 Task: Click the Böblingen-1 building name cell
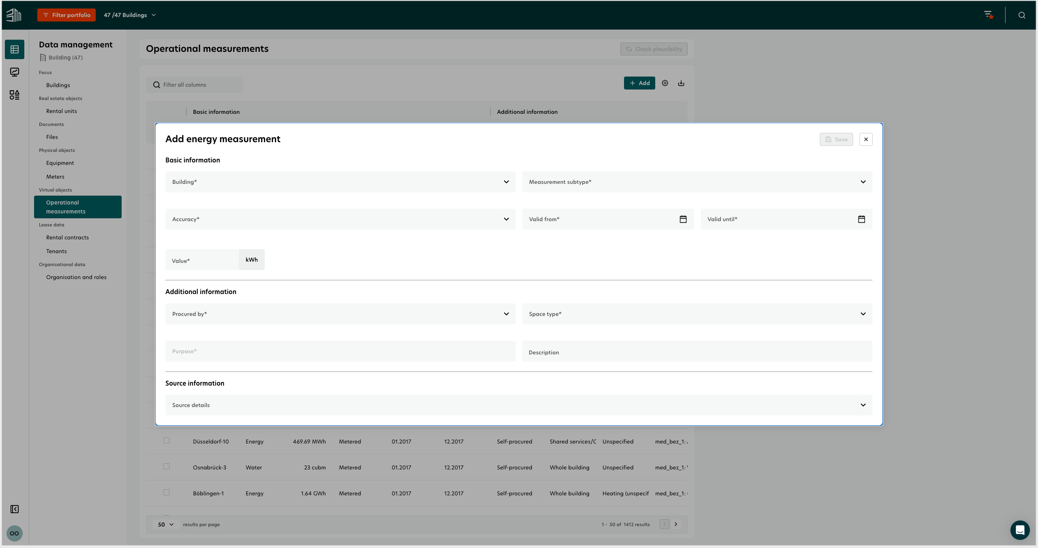(208, 493)
